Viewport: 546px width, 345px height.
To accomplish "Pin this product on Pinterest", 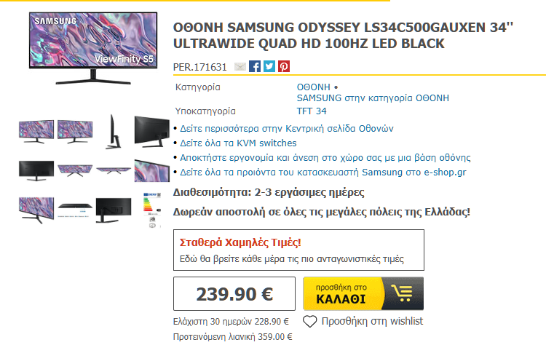I will click(x=284, y=67).
